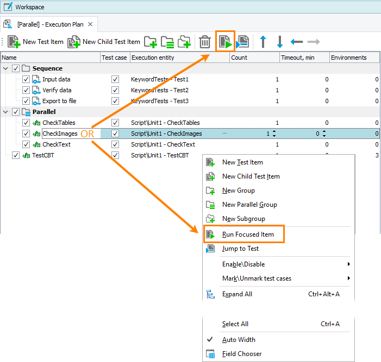
Task: Choose Select All in context menu
Action: [279, 324]
